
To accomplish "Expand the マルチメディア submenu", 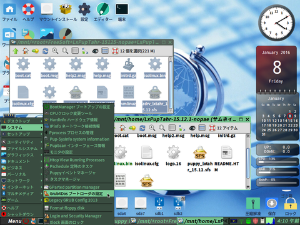I will point(22,194).
